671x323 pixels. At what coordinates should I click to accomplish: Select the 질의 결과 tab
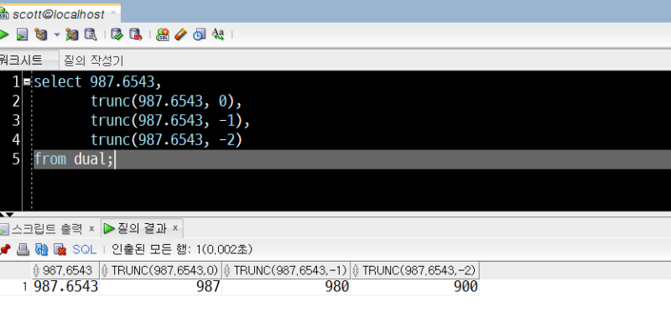click(142, 228)
